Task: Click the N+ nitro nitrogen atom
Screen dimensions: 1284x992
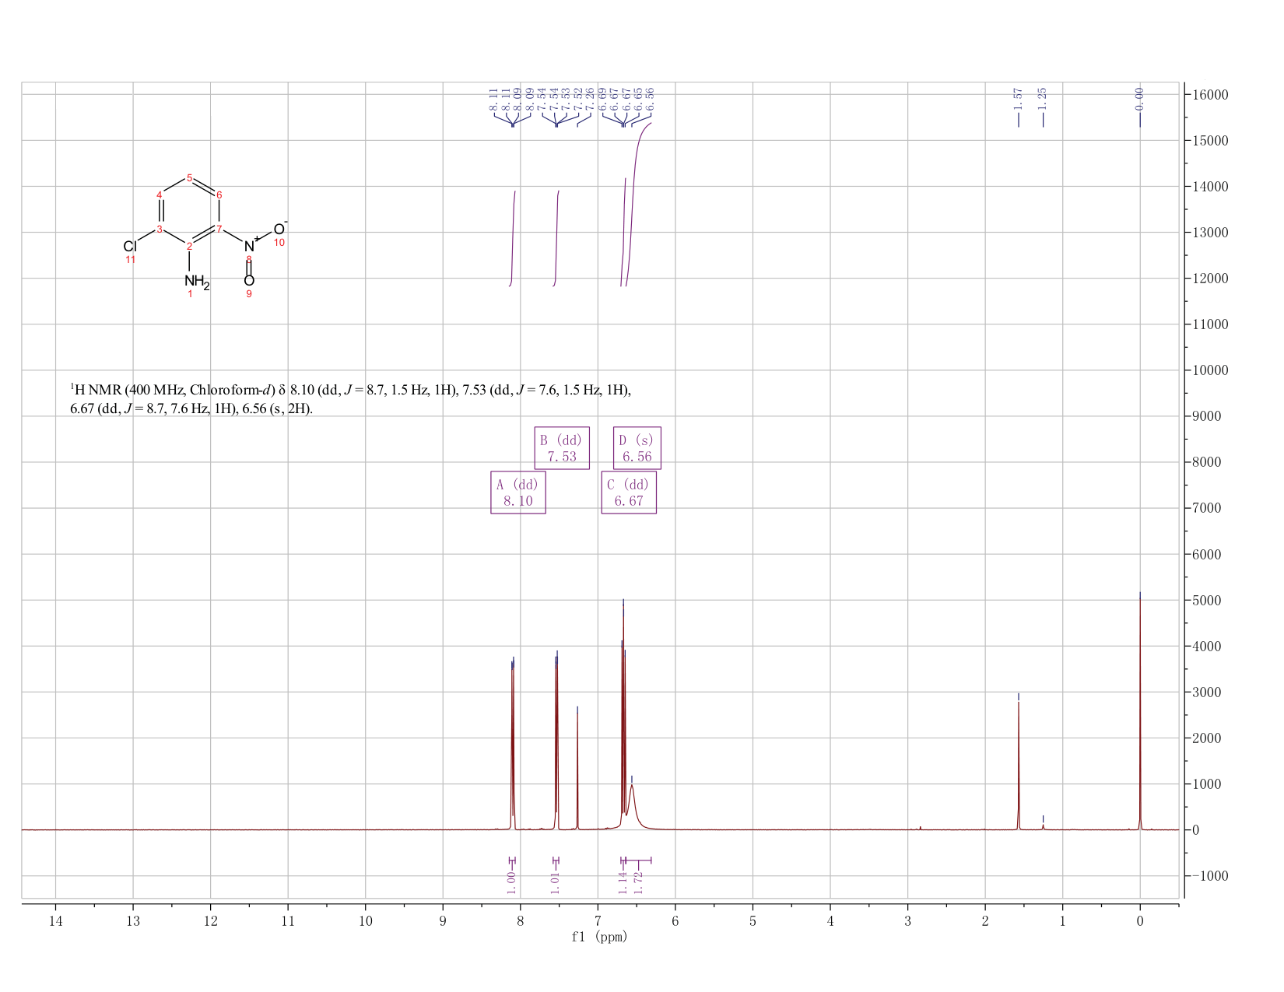Action: pyautogui.click(x=251, y=245)
